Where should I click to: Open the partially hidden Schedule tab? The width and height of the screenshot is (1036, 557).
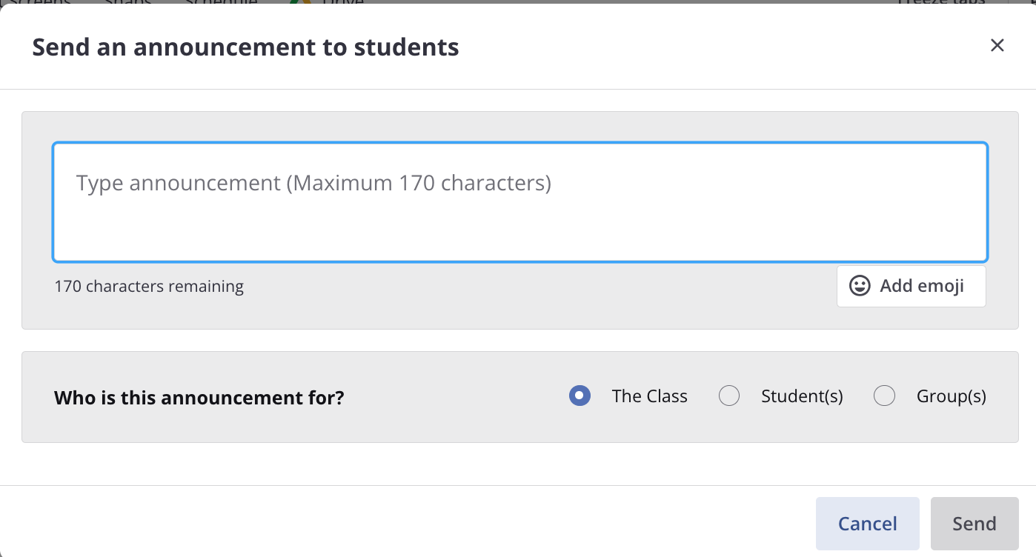coord(221,3)
